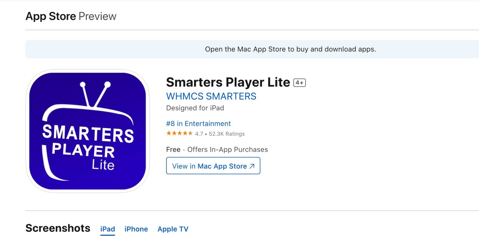Screen dimensions: 479x239
Task: Click the arrow icon in View in Mac App Store
Action: (x=252, y=166)
